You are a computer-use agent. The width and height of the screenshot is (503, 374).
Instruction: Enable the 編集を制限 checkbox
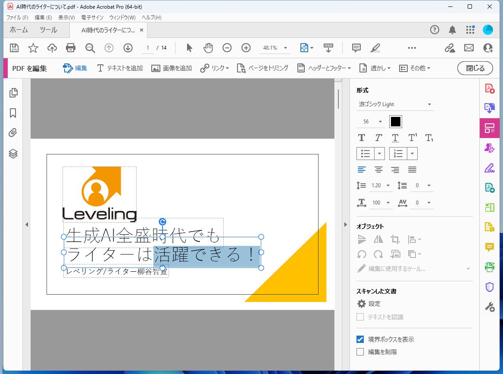pyautogui.click(x=360, y=352)
